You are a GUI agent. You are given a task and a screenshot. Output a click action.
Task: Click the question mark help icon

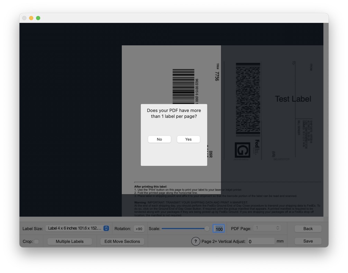[195, 241]
